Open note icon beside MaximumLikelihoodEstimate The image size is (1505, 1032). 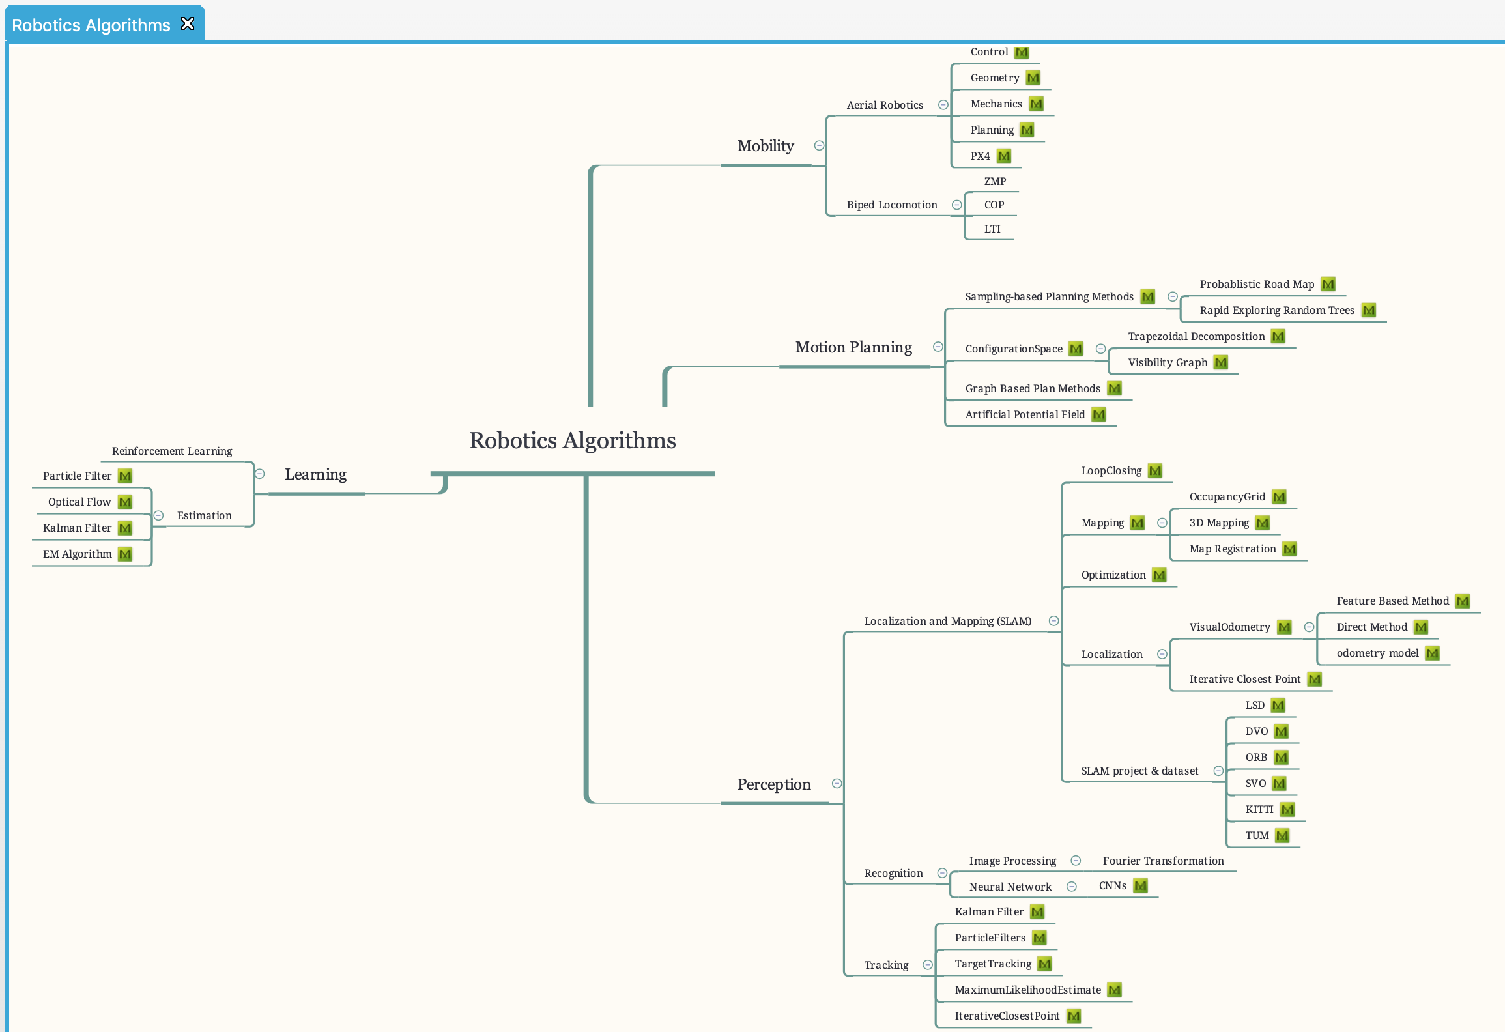click(1114, 990)
